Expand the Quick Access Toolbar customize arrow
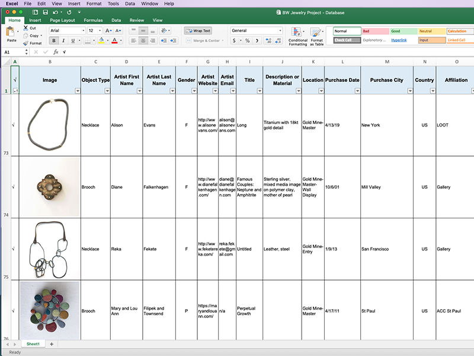The image size is (474, 356). coord(79,12)
